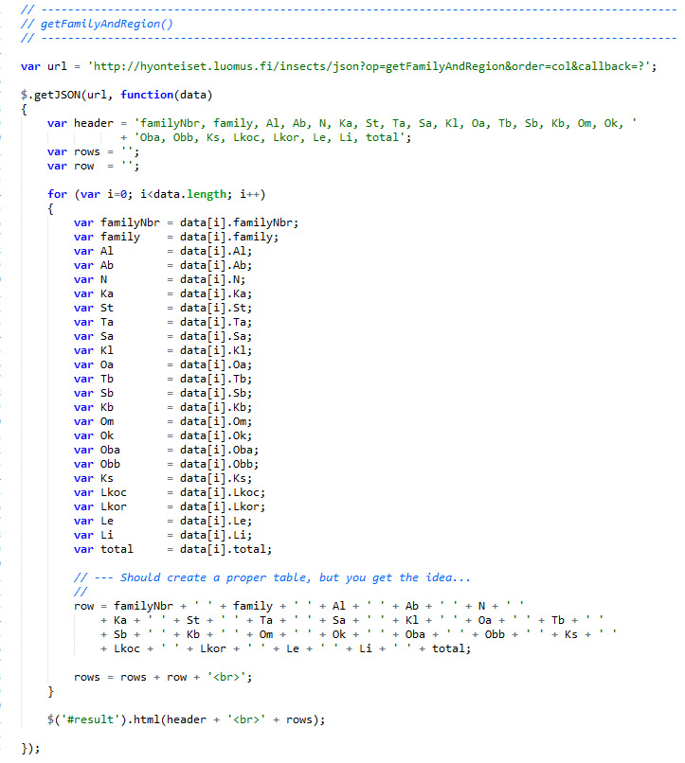This screenshot has width=685, height=763.
Task: Click the 'var Al' line
Action: point(163,251)
